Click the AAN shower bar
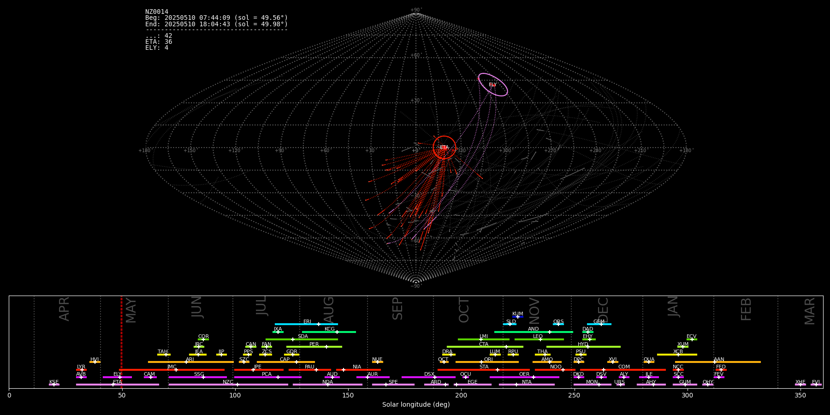Viewport: 830px width, 415px height. [718, 362]
